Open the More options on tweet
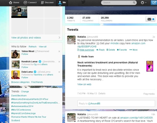Screen dimensions: 157x123 (x=133, y=50)
